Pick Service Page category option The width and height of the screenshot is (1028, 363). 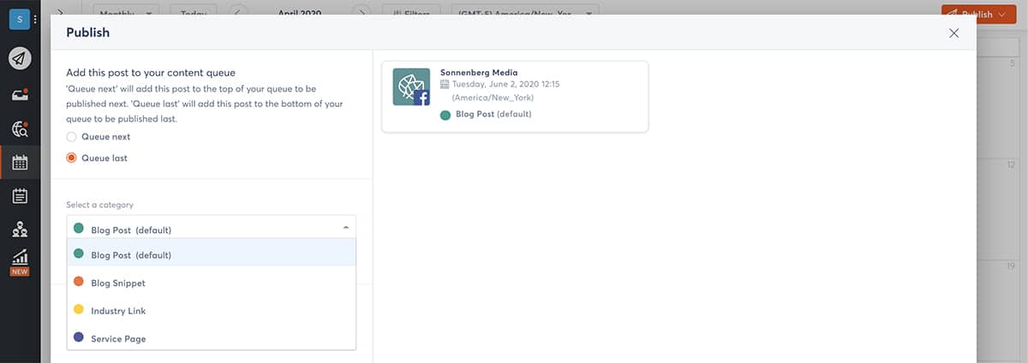point(118,339)
